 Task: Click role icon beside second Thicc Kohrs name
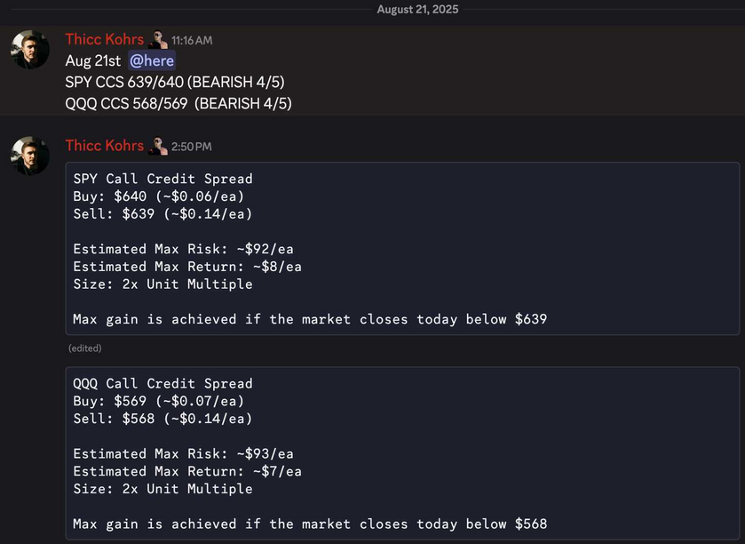coord(158,146)
